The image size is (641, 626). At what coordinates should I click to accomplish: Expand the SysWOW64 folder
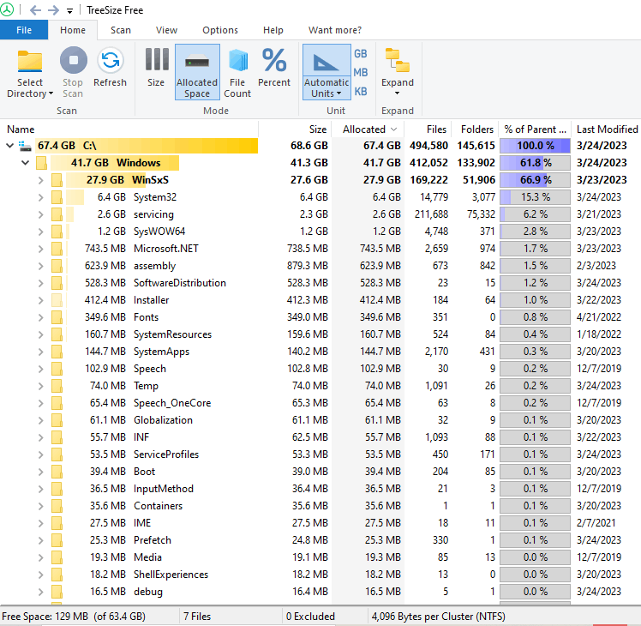click(x=40, y=232)
